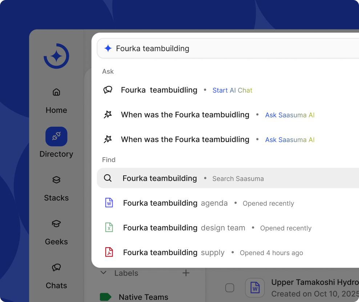Click the Fourka teambuilding search input field
Viewport: 359px width, 302px height.
coord(233,48)
